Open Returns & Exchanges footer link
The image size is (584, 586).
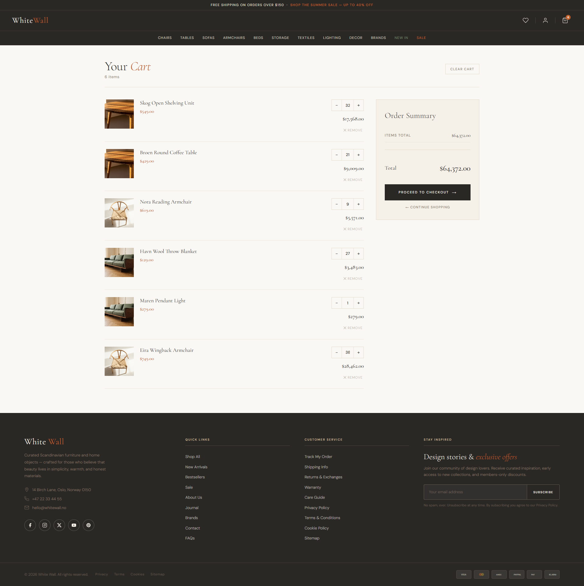click(323, 477)
